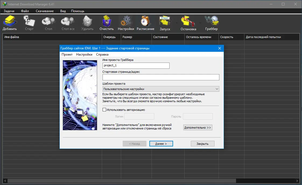
Task: Open the Шаблон проекта dropdown
Action: tap(161, 89)
